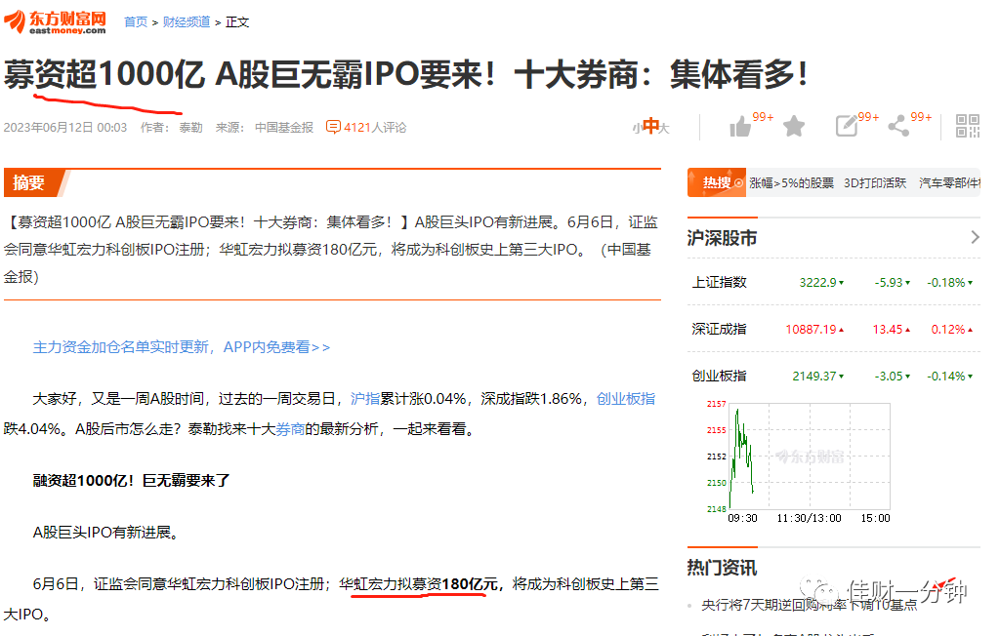Click the comment bubble icon beside 4121人评论
This screenshot has height=636, width=1000.
pyautogui.click(x=333, y=127)
